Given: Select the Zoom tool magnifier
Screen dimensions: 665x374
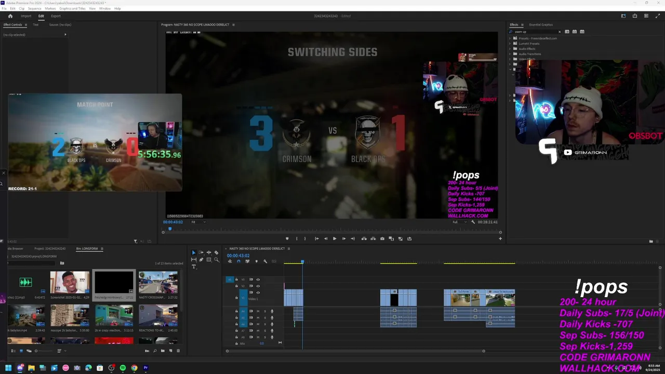Looking at the screenshot, I should [216, 260].
